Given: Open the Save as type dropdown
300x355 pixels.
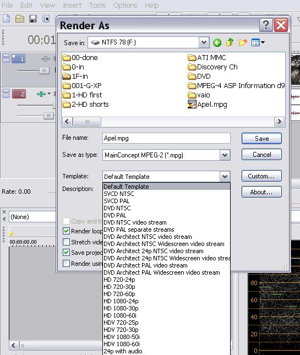Looking at the screenshot, I should tap(225, 155).
